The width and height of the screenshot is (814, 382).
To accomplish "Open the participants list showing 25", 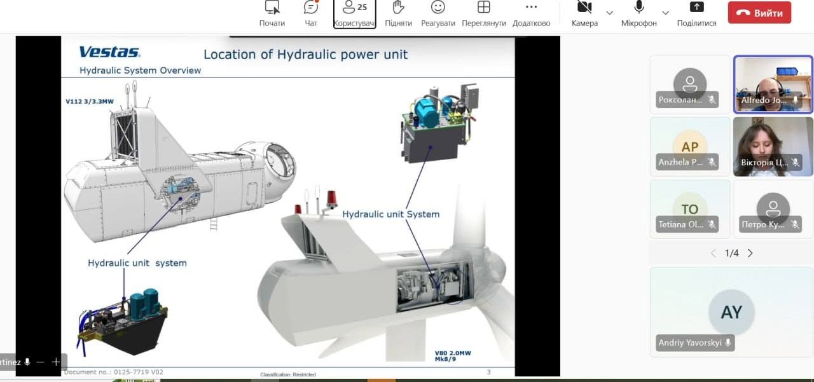I will (355, 14).
